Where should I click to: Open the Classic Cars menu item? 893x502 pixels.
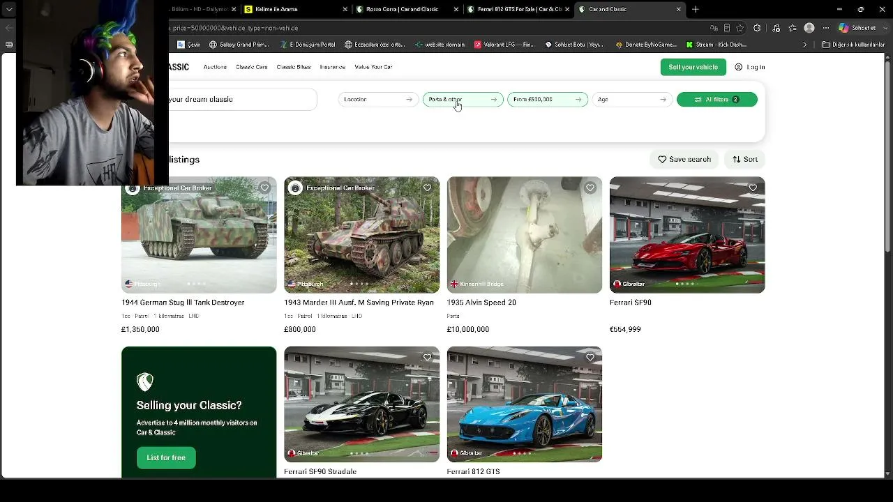252,67
